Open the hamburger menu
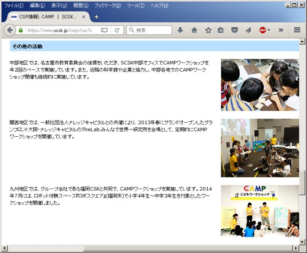Viewport: 307px width, 253px height. tap(297, 30)
